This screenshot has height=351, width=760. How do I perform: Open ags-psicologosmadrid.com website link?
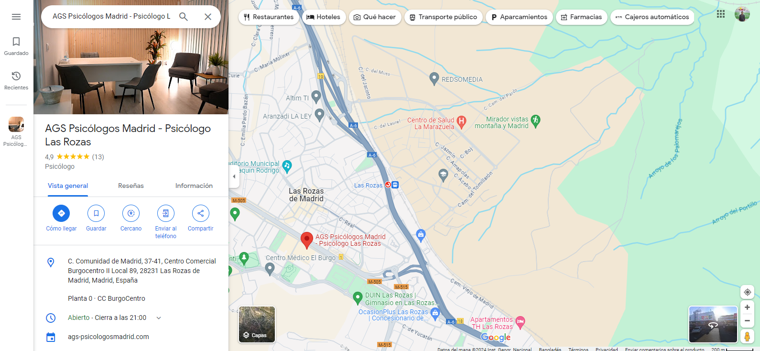[x=109, y=337]
